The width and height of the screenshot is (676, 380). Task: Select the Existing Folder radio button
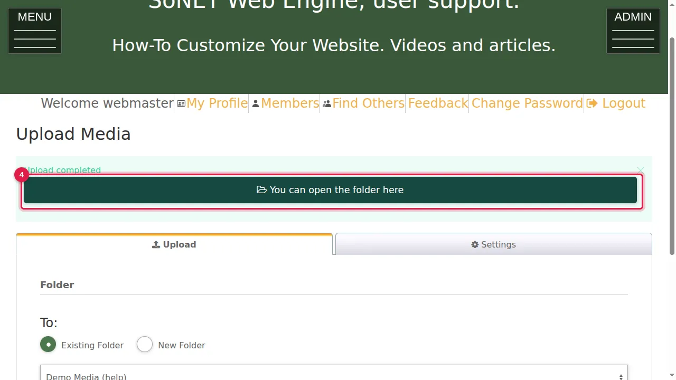tap(48, 345)
